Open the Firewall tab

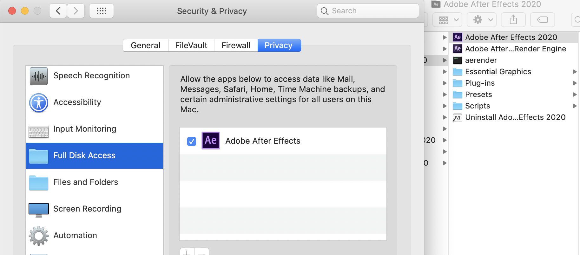pos(236,45)
